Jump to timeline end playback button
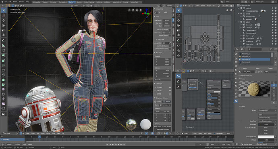The image size is (278, 149). [124, 145]
